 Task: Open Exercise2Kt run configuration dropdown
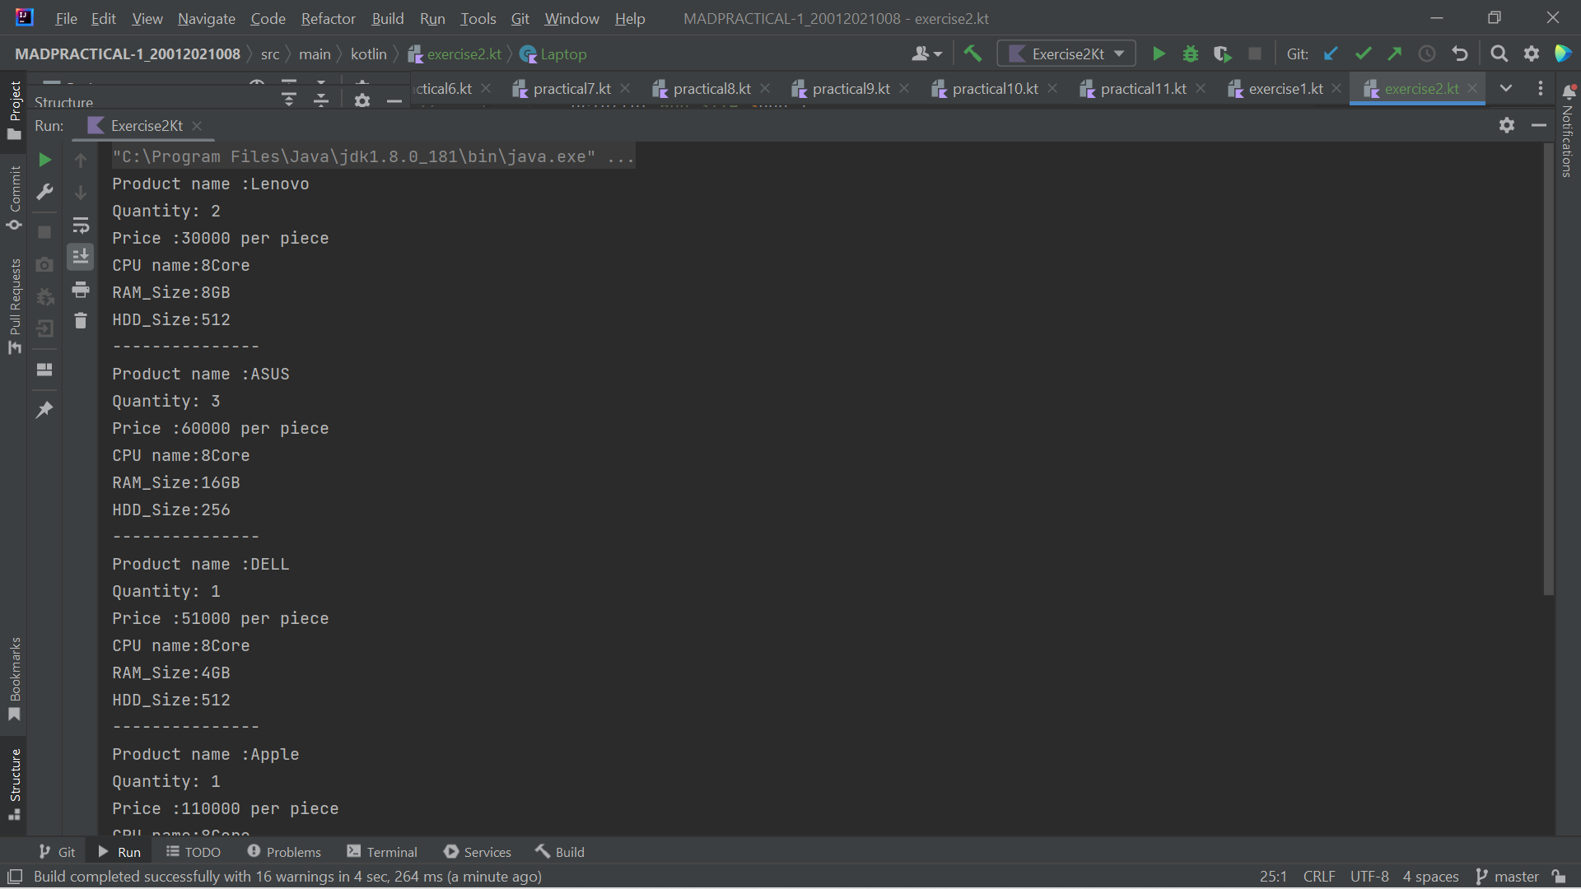(1066, 54)
